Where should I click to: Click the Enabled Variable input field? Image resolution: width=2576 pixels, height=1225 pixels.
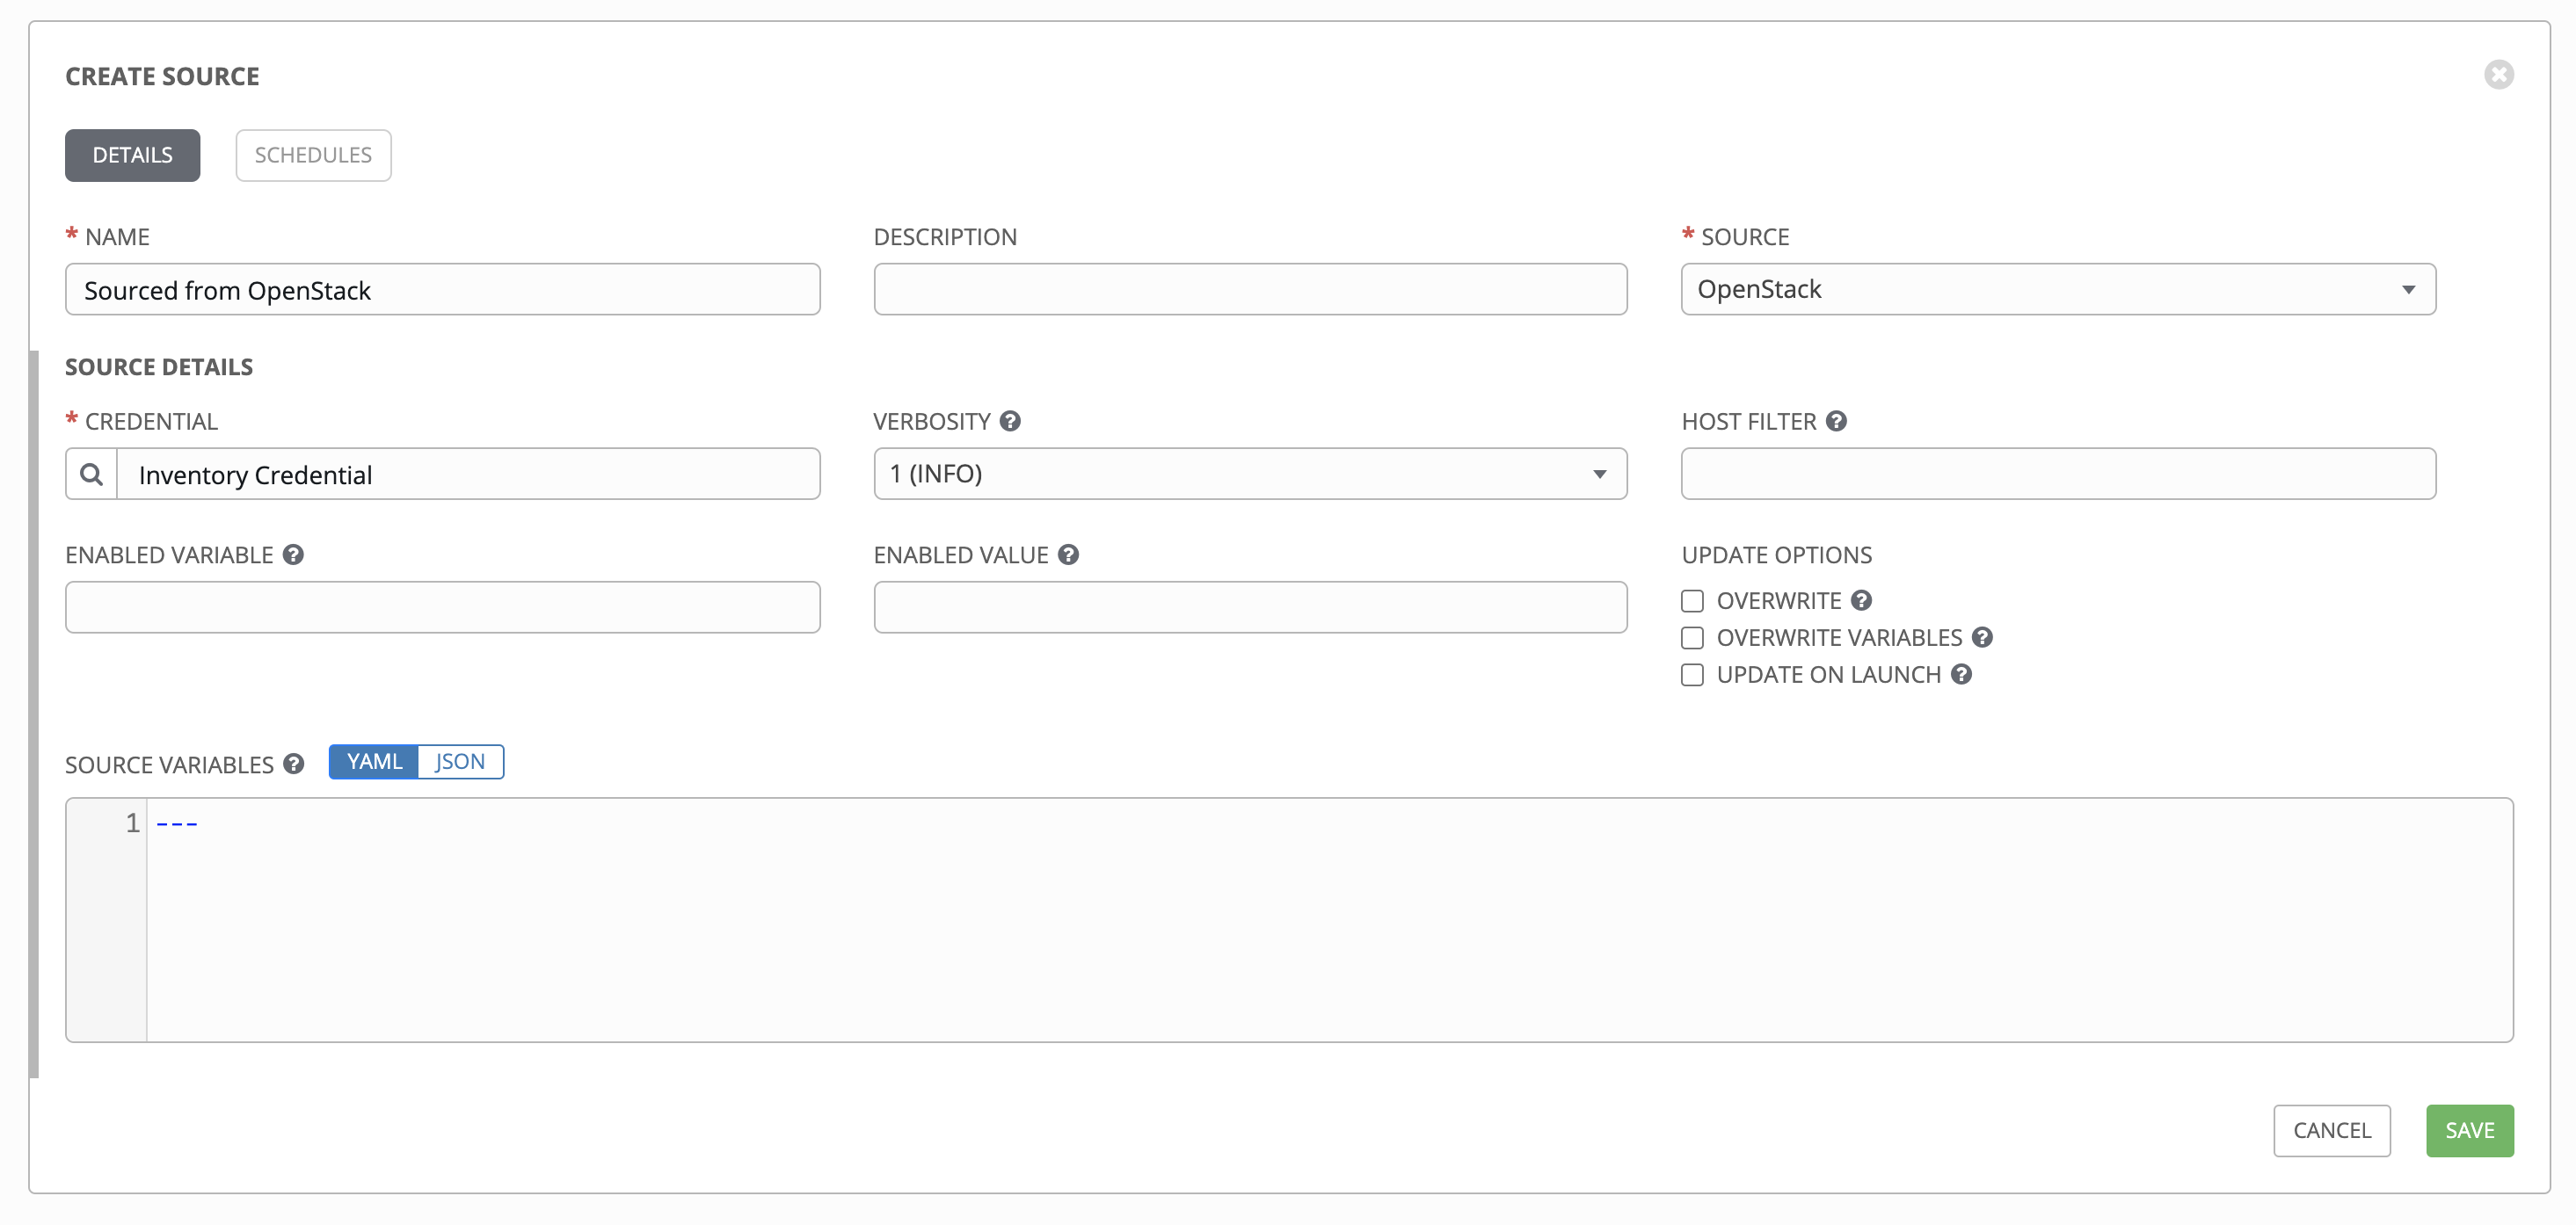coord(443,607)
